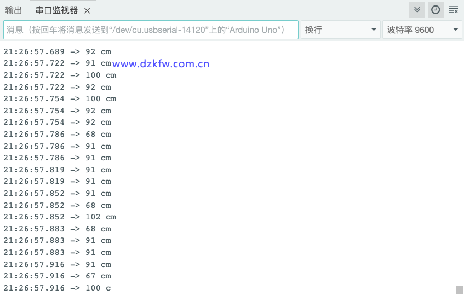
Task: Select the 21:26:57.786 line showing 68 cm
Action: tap(57, 134)
